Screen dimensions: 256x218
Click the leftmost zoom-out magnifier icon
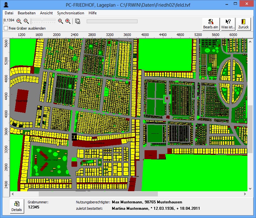pyautogui.click(x=19, y=21)
